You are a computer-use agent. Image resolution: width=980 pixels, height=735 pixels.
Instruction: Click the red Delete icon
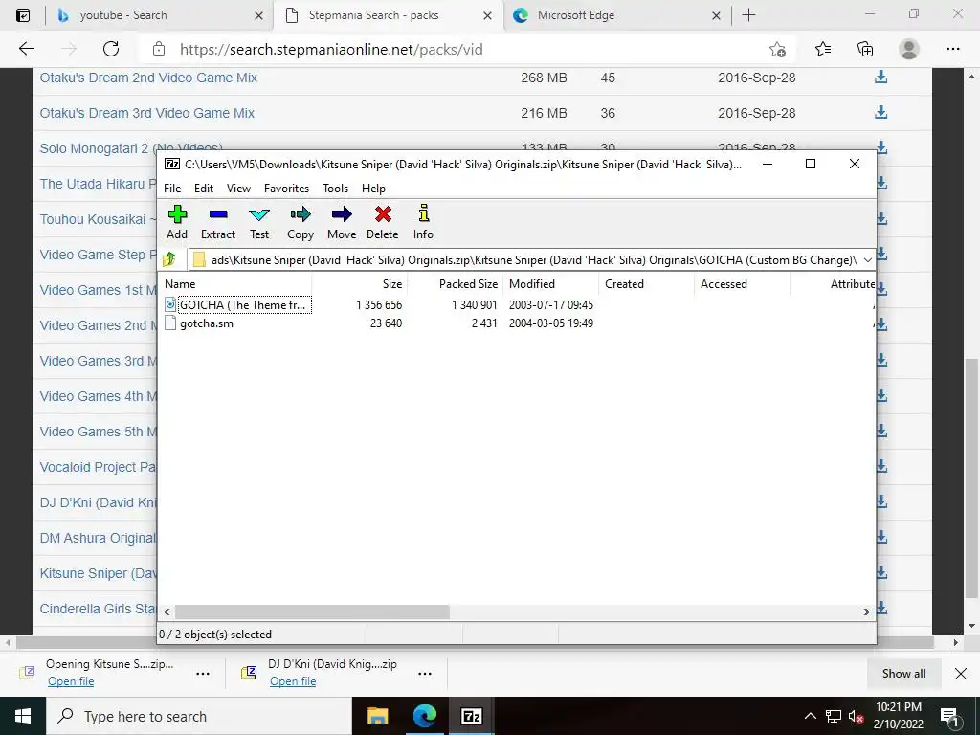tap(383, 222)
